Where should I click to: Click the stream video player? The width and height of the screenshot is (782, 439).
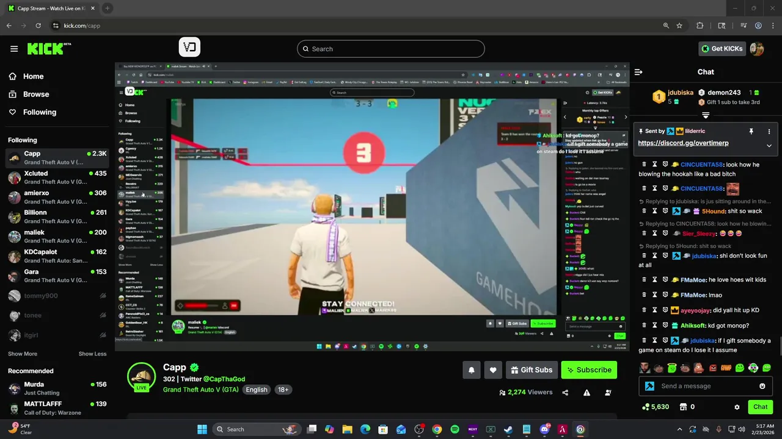[372, 206]
